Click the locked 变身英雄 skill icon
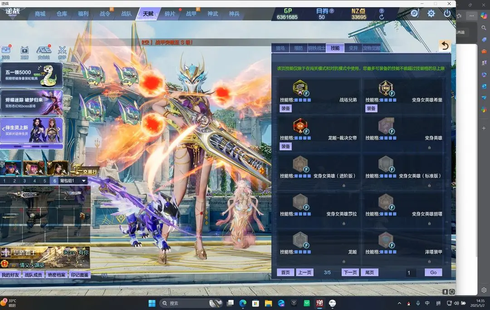The width and height of the screenshot is (490, 310). pyautogui.click(x=386, y=126)
